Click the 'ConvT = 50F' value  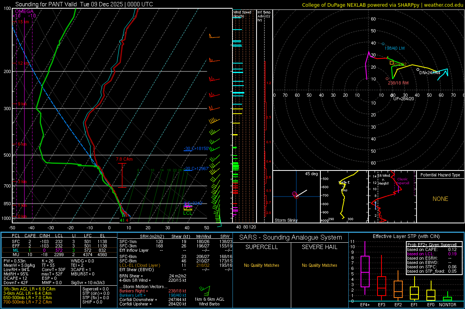click(53, 270)
